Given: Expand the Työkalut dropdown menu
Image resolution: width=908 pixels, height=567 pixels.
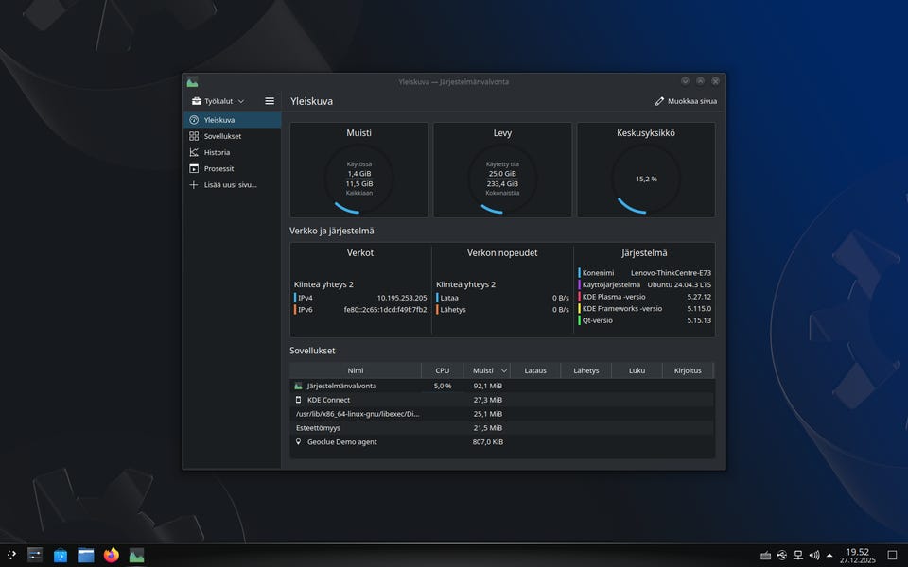Looking at the screenshot, I should (218, 101).
